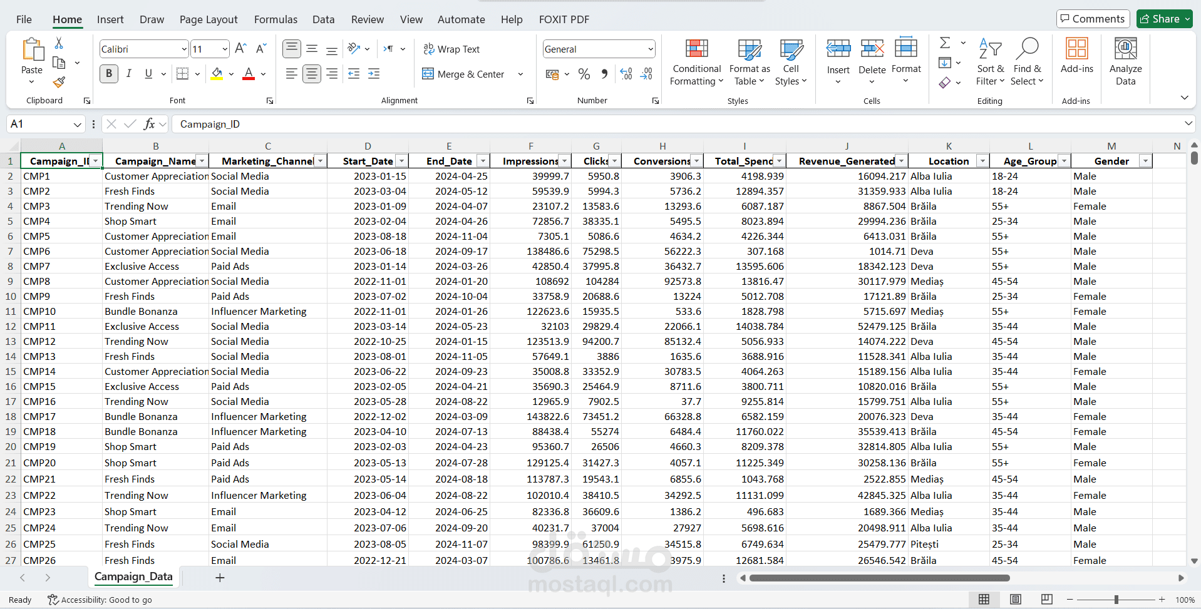This screenshot has height=609, width=1201.
Task: Switch to the Data tab
Action: click(323, 19)
